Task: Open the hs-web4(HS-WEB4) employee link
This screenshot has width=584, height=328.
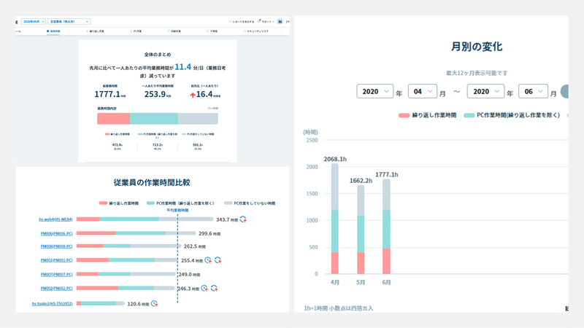Action: [55, 219]
